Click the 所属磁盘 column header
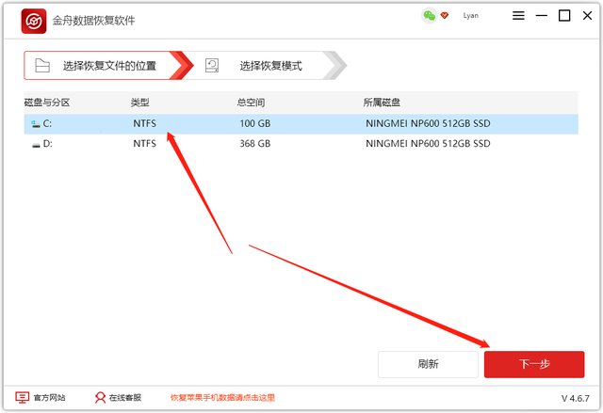The width and height of the screenshot is (603, 413). pyautogui.click(x=382, y=103)
